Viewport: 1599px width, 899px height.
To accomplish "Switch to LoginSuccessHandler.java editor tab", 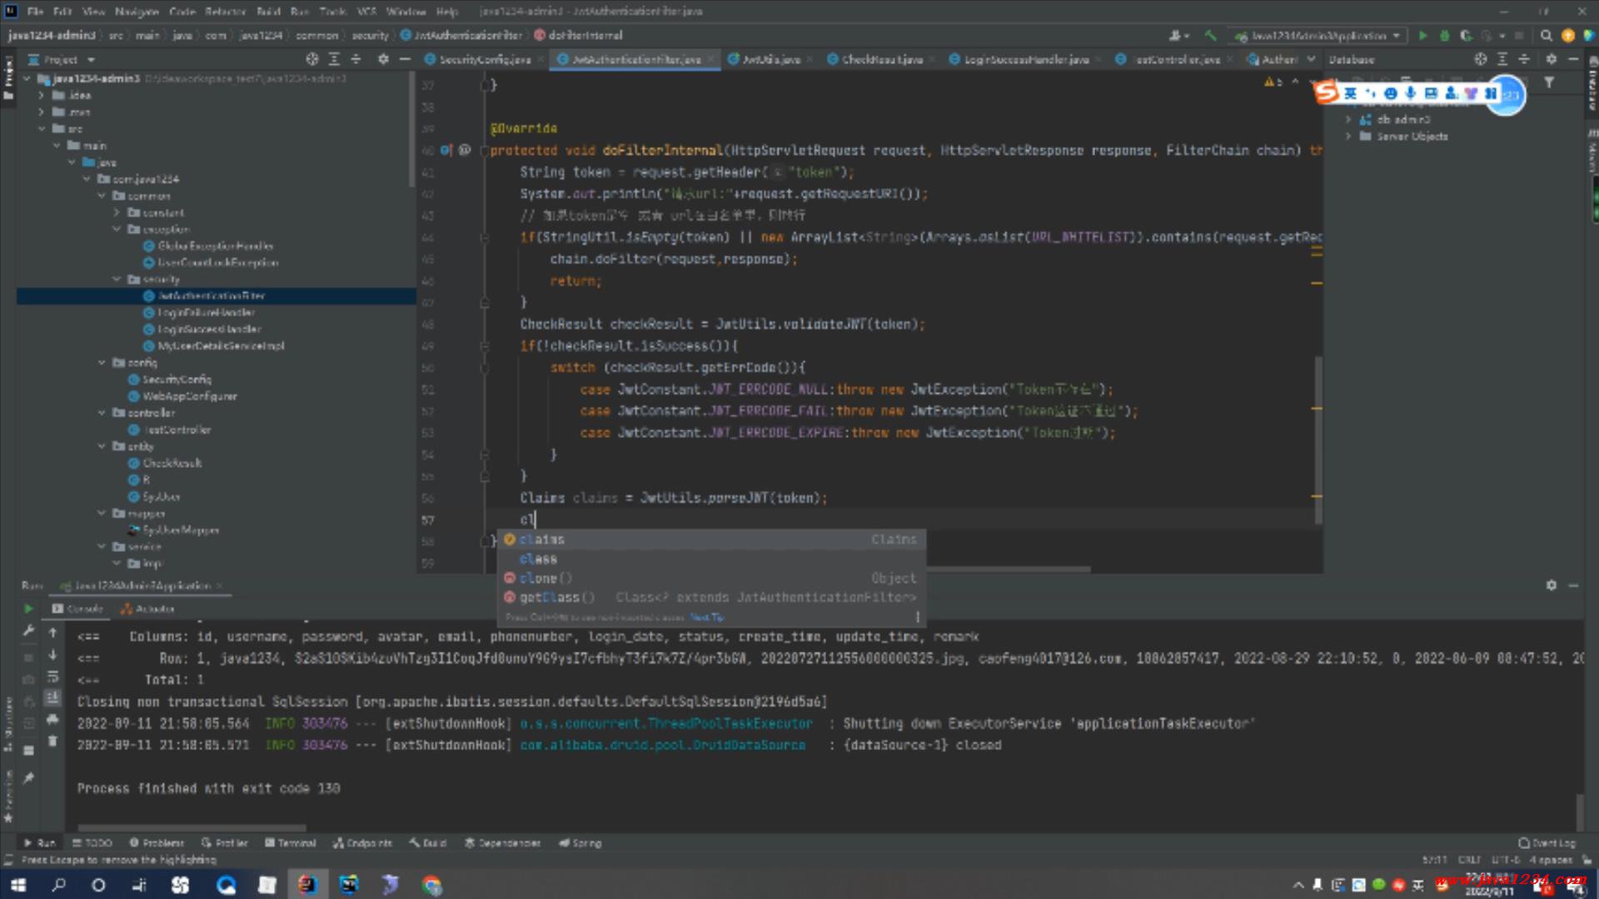I will click(x=1026, y=59).
